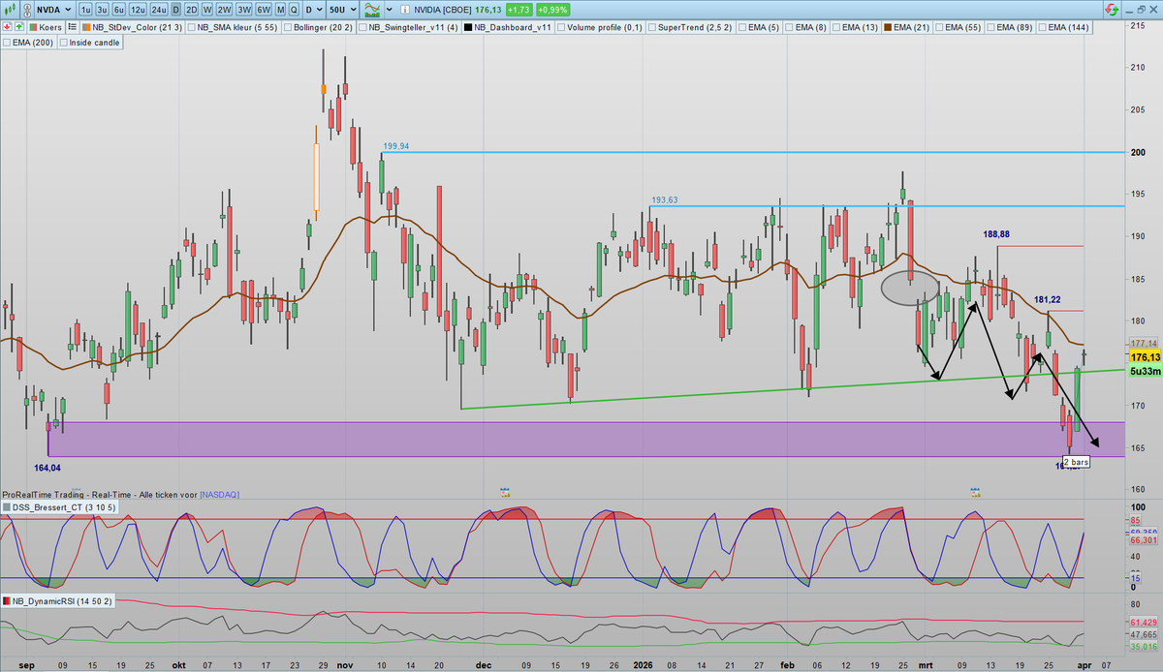Click the green up-arrow icon on indicator bar
The height and width of the screenshot is (672, 1163).
[x=18, y=27]
